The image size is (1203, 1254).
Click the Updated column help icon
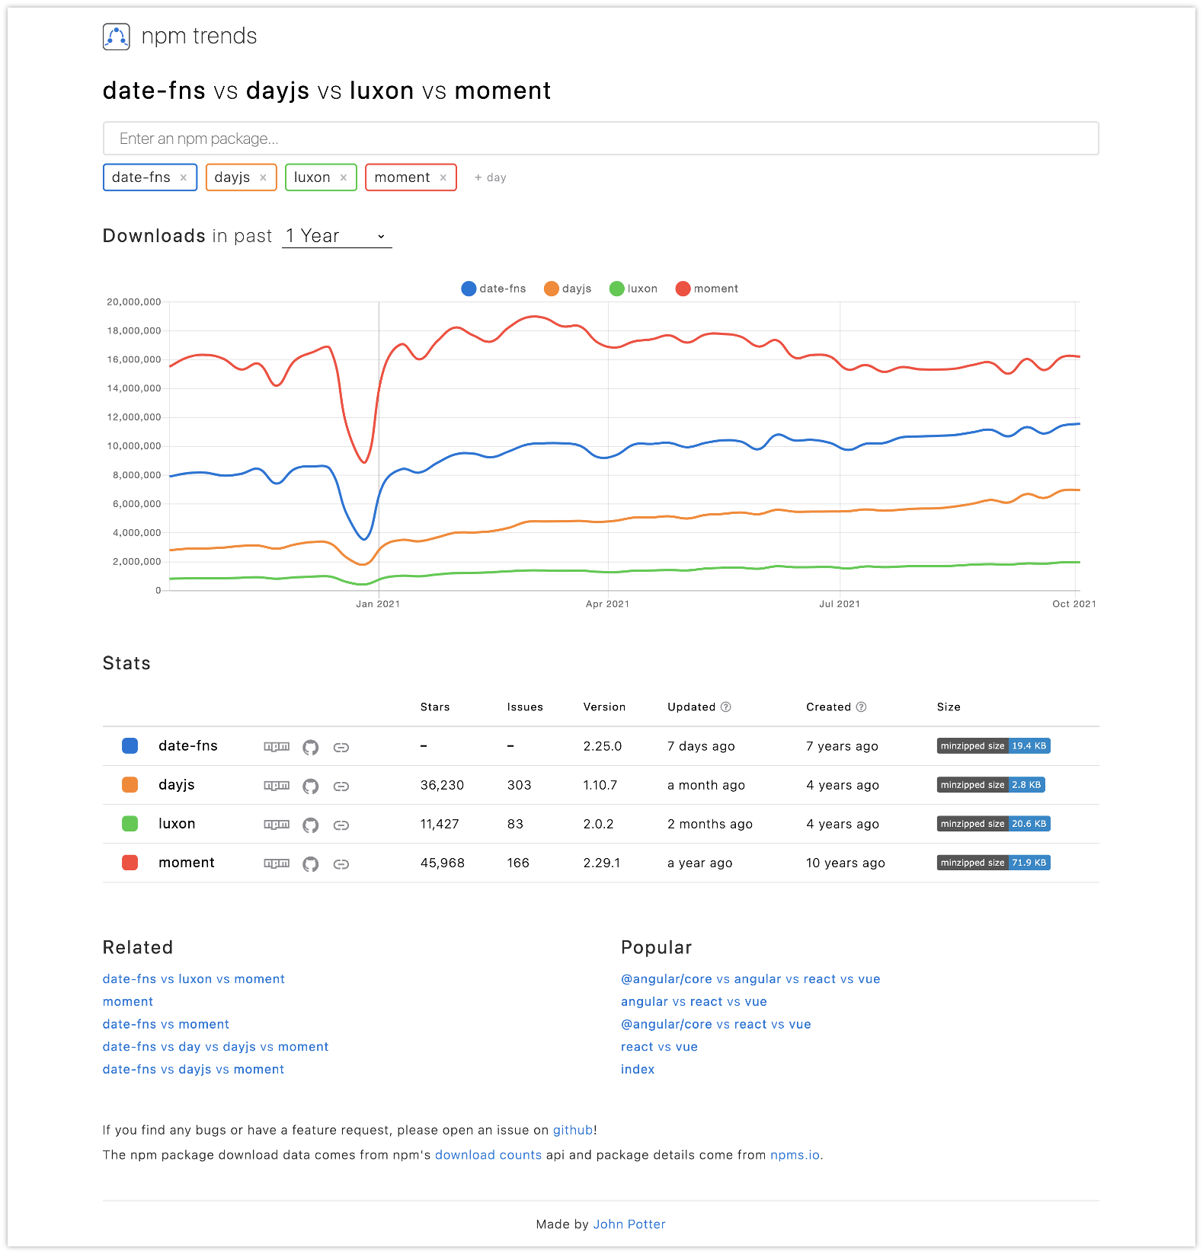click(x=726, y=707)
